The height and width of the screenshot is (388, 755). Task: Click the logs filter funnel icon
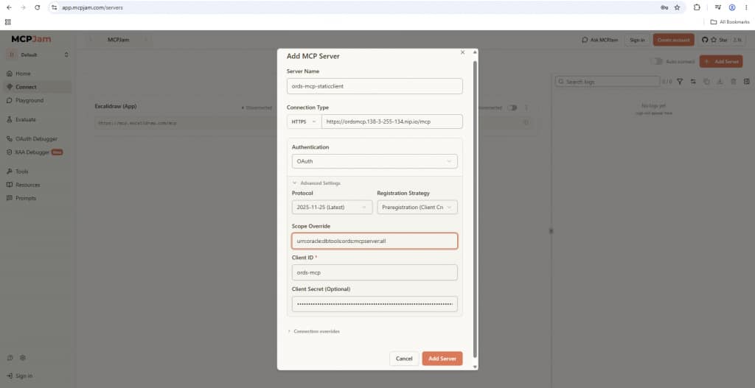(680, 82)
